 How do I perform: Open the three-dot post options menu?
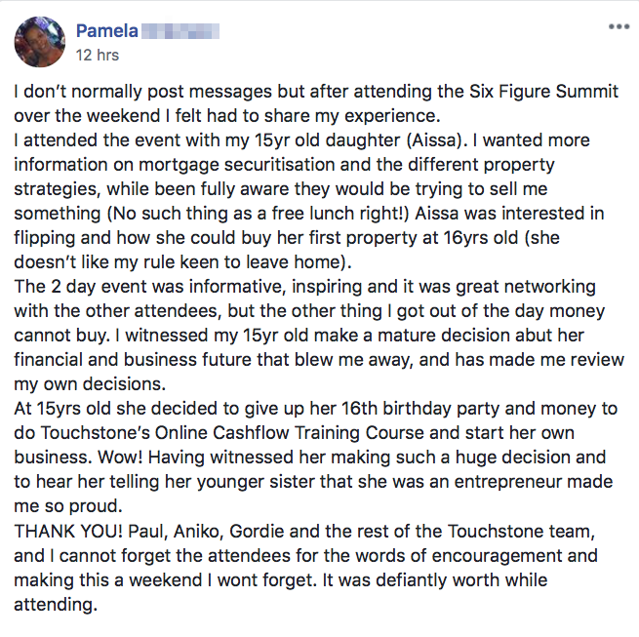(619, 27)
